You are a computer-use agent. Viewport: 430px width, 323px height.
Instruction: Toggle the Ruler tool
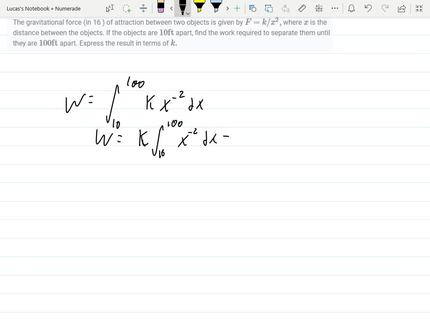[x=302, y=8]
